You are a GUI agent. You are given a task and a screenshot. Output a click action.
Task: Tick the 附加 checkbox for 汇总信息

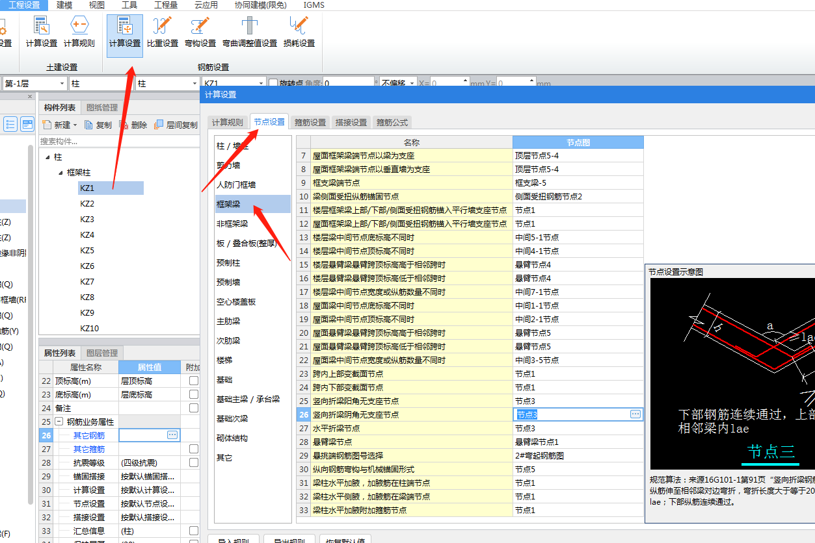(193, 531)
